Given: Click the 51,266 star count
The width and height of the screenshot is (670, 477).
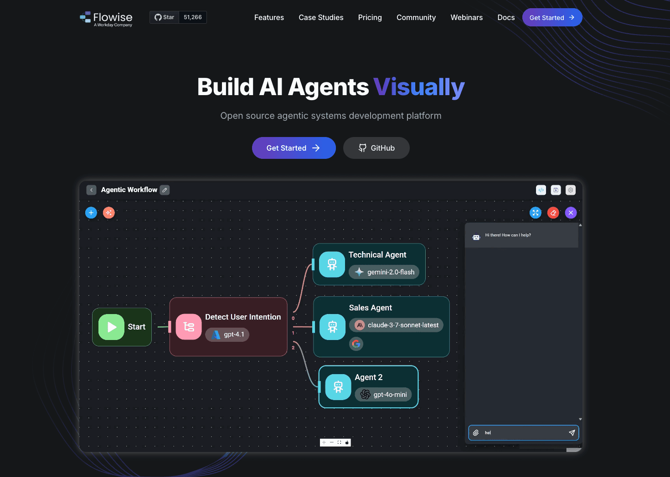Looking at the screenshot, I should point(193,17).
